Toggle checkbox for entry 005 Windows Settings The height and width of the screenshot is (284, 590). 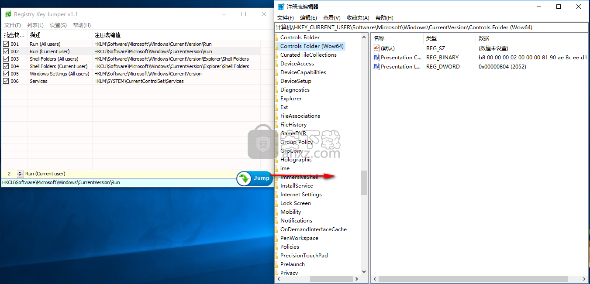[x=6, y=74]
